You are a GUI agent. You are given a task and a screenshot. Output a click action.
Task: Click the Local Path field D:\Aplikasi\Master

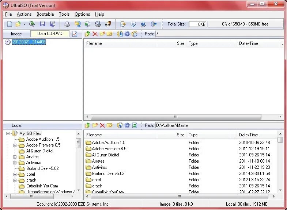pos(219,125)
